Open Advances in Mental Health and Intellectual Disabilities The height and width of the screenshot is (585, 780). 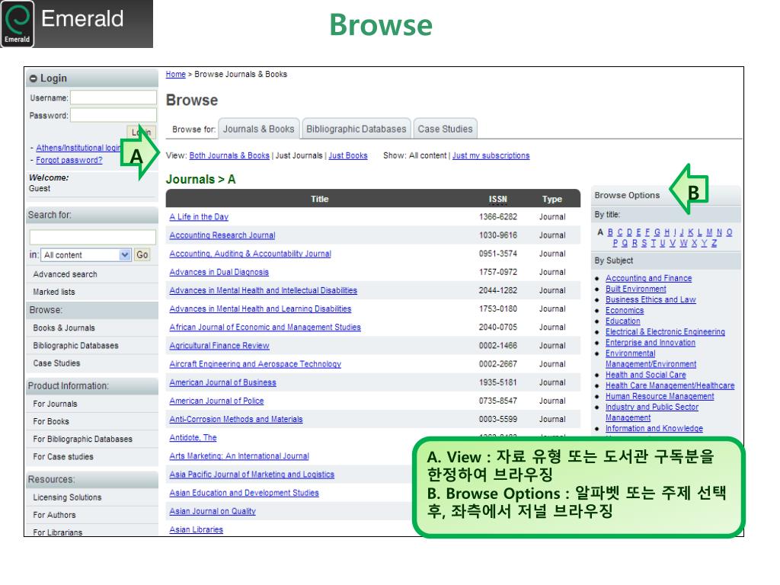tap(263, 290)
